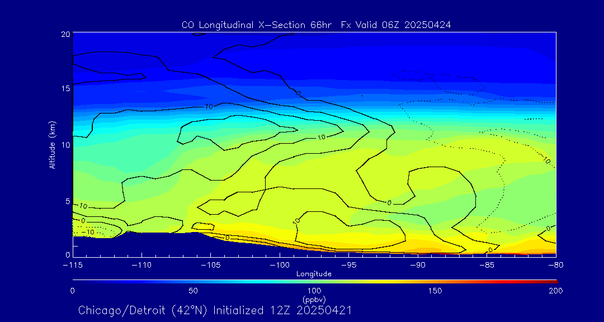Select the "Altitude (km)" y-axis label
604x322 pixels.
(52, 145)
